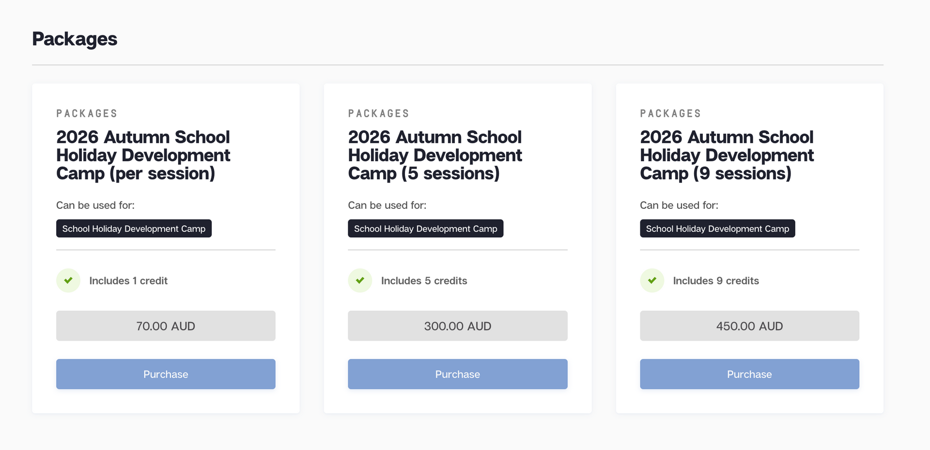Click green checkmark icon beside 'Includes 9 credits'
Viewport: 930px width, 450px height.
point(652,280)
